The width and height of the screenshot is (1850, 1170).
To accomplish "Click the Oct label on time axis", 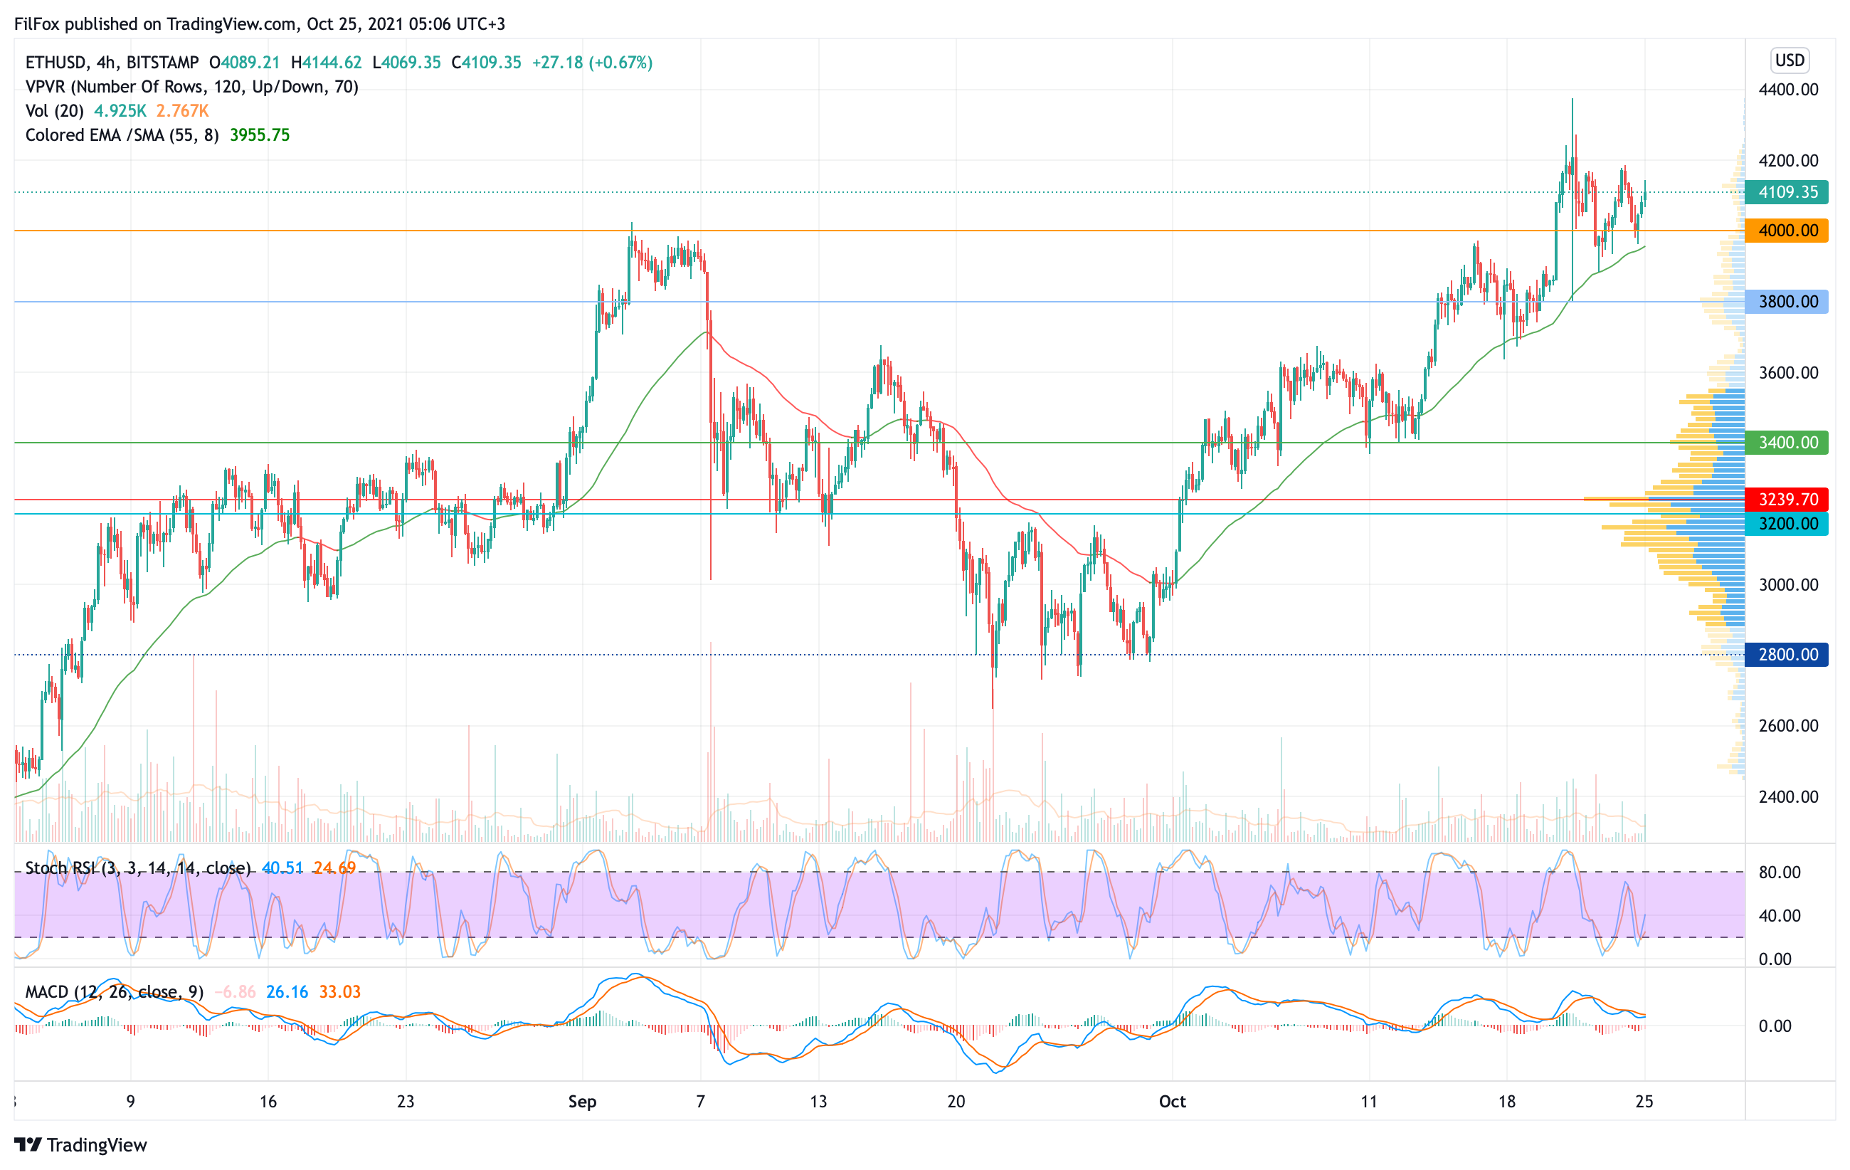I will coord(1172,1102).
